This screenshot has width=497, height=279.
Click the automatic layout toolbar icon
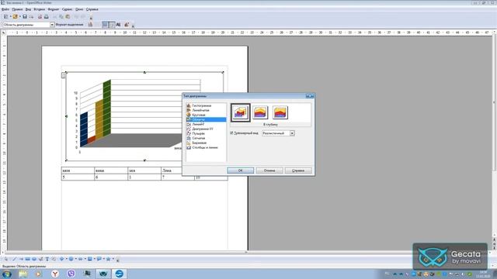click(127, 25)
